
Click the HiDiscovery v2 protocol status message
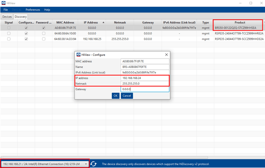tap(156, 164)
